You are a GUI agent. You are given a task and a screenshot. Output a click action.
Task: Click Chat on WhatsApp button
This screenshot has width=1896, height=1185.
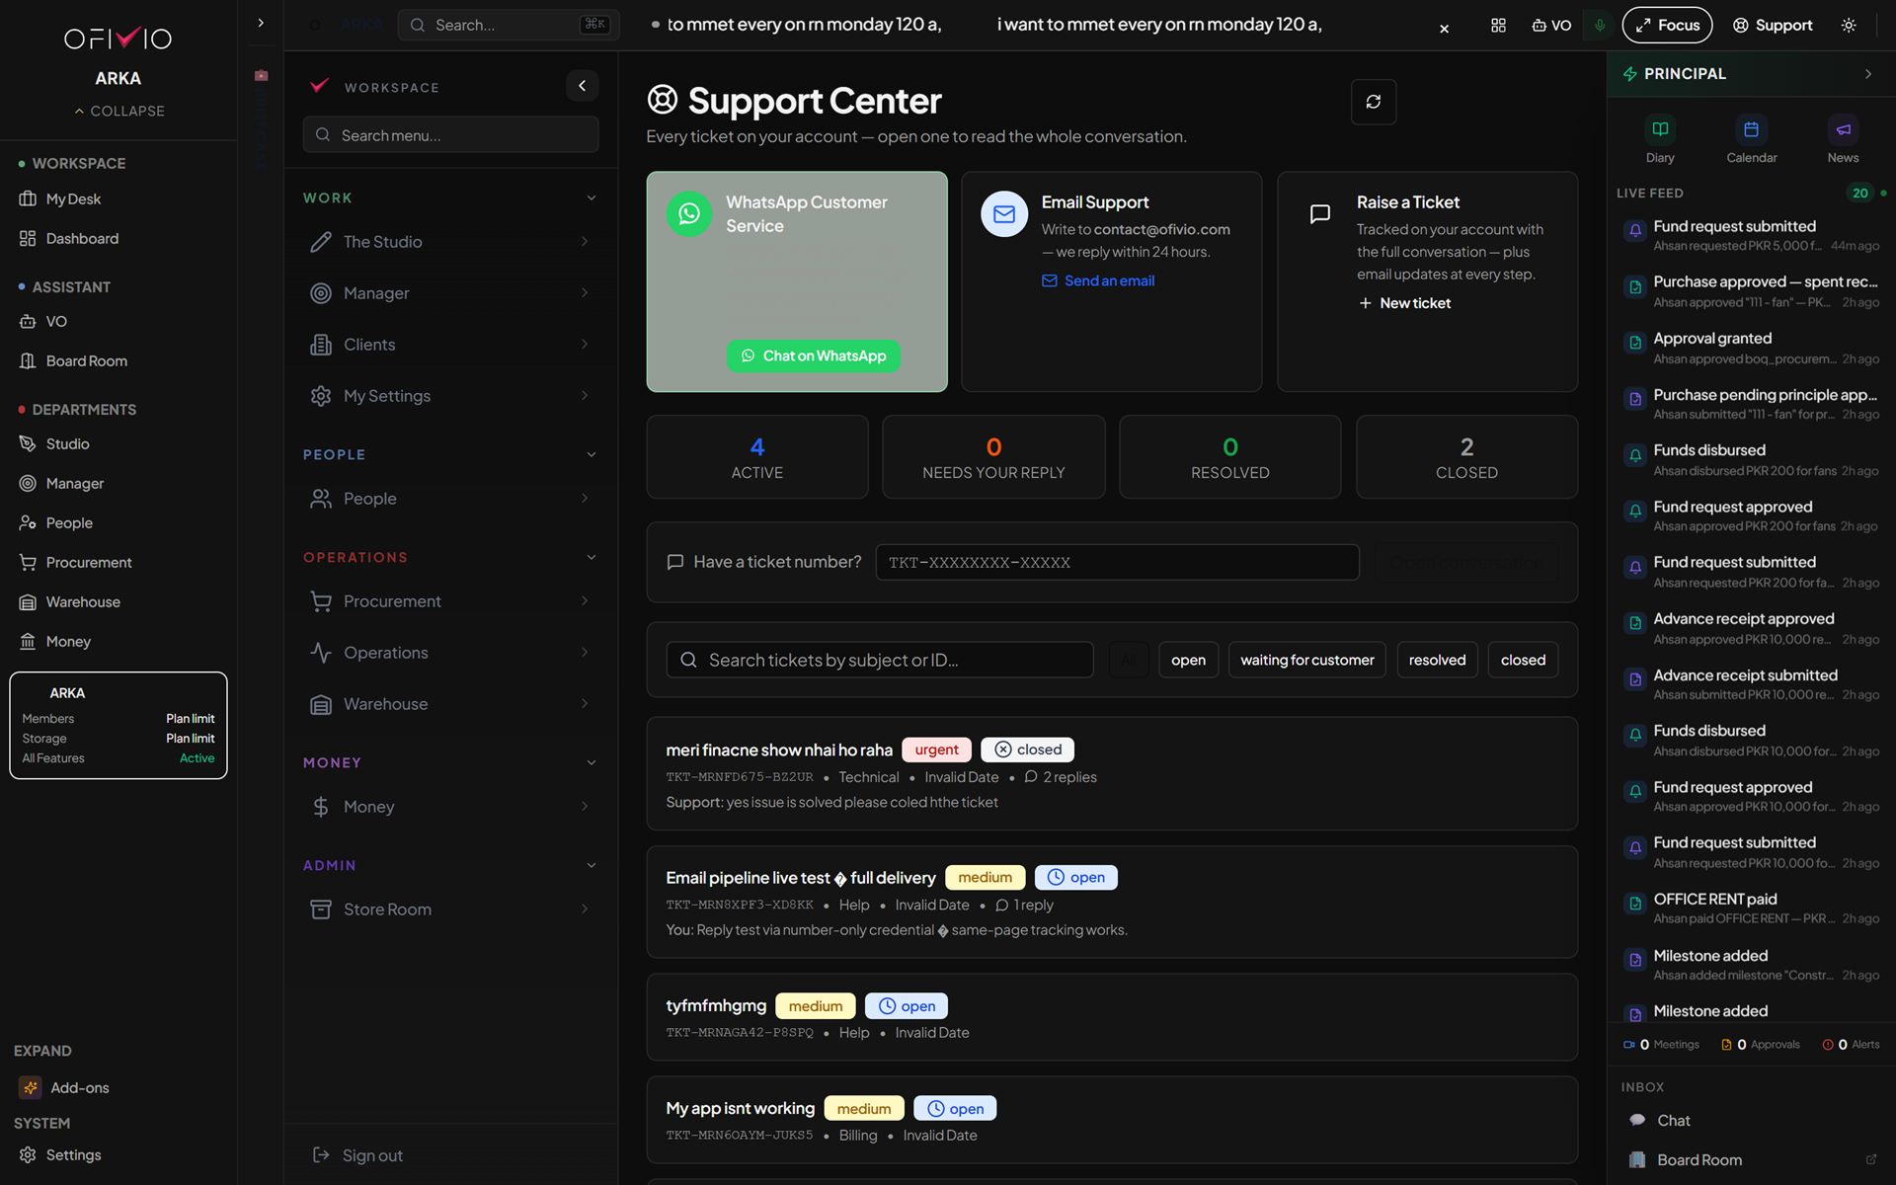click(x=814, y=355)
